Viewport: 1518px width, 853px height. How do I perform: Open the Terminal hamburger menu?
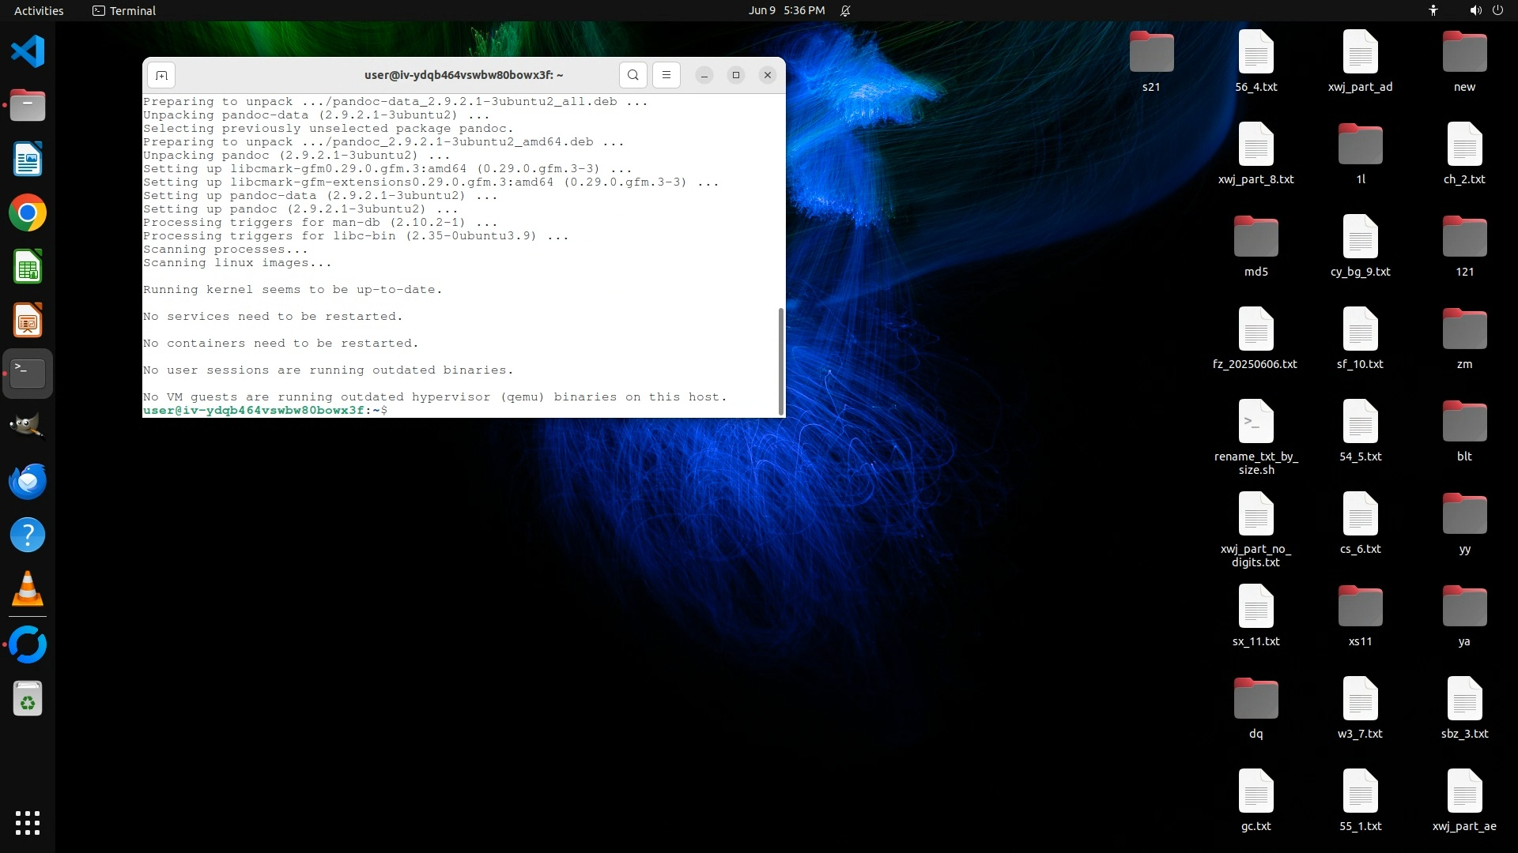666,75
